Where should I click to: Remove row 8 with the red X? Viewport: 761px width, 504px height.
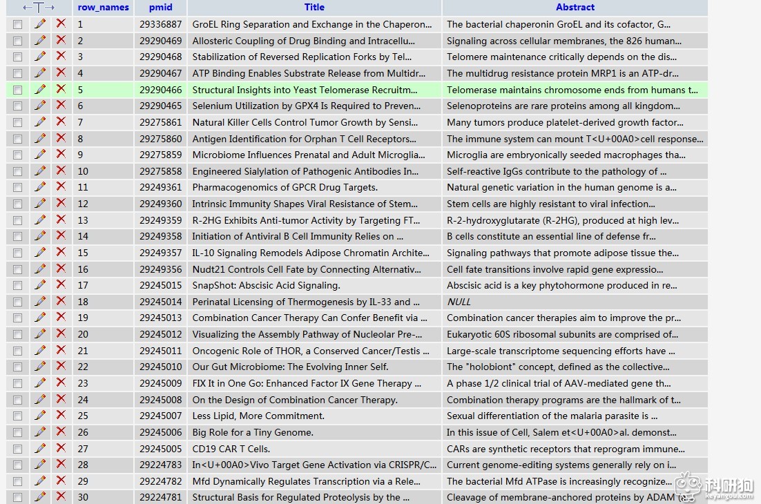point(61,138)
